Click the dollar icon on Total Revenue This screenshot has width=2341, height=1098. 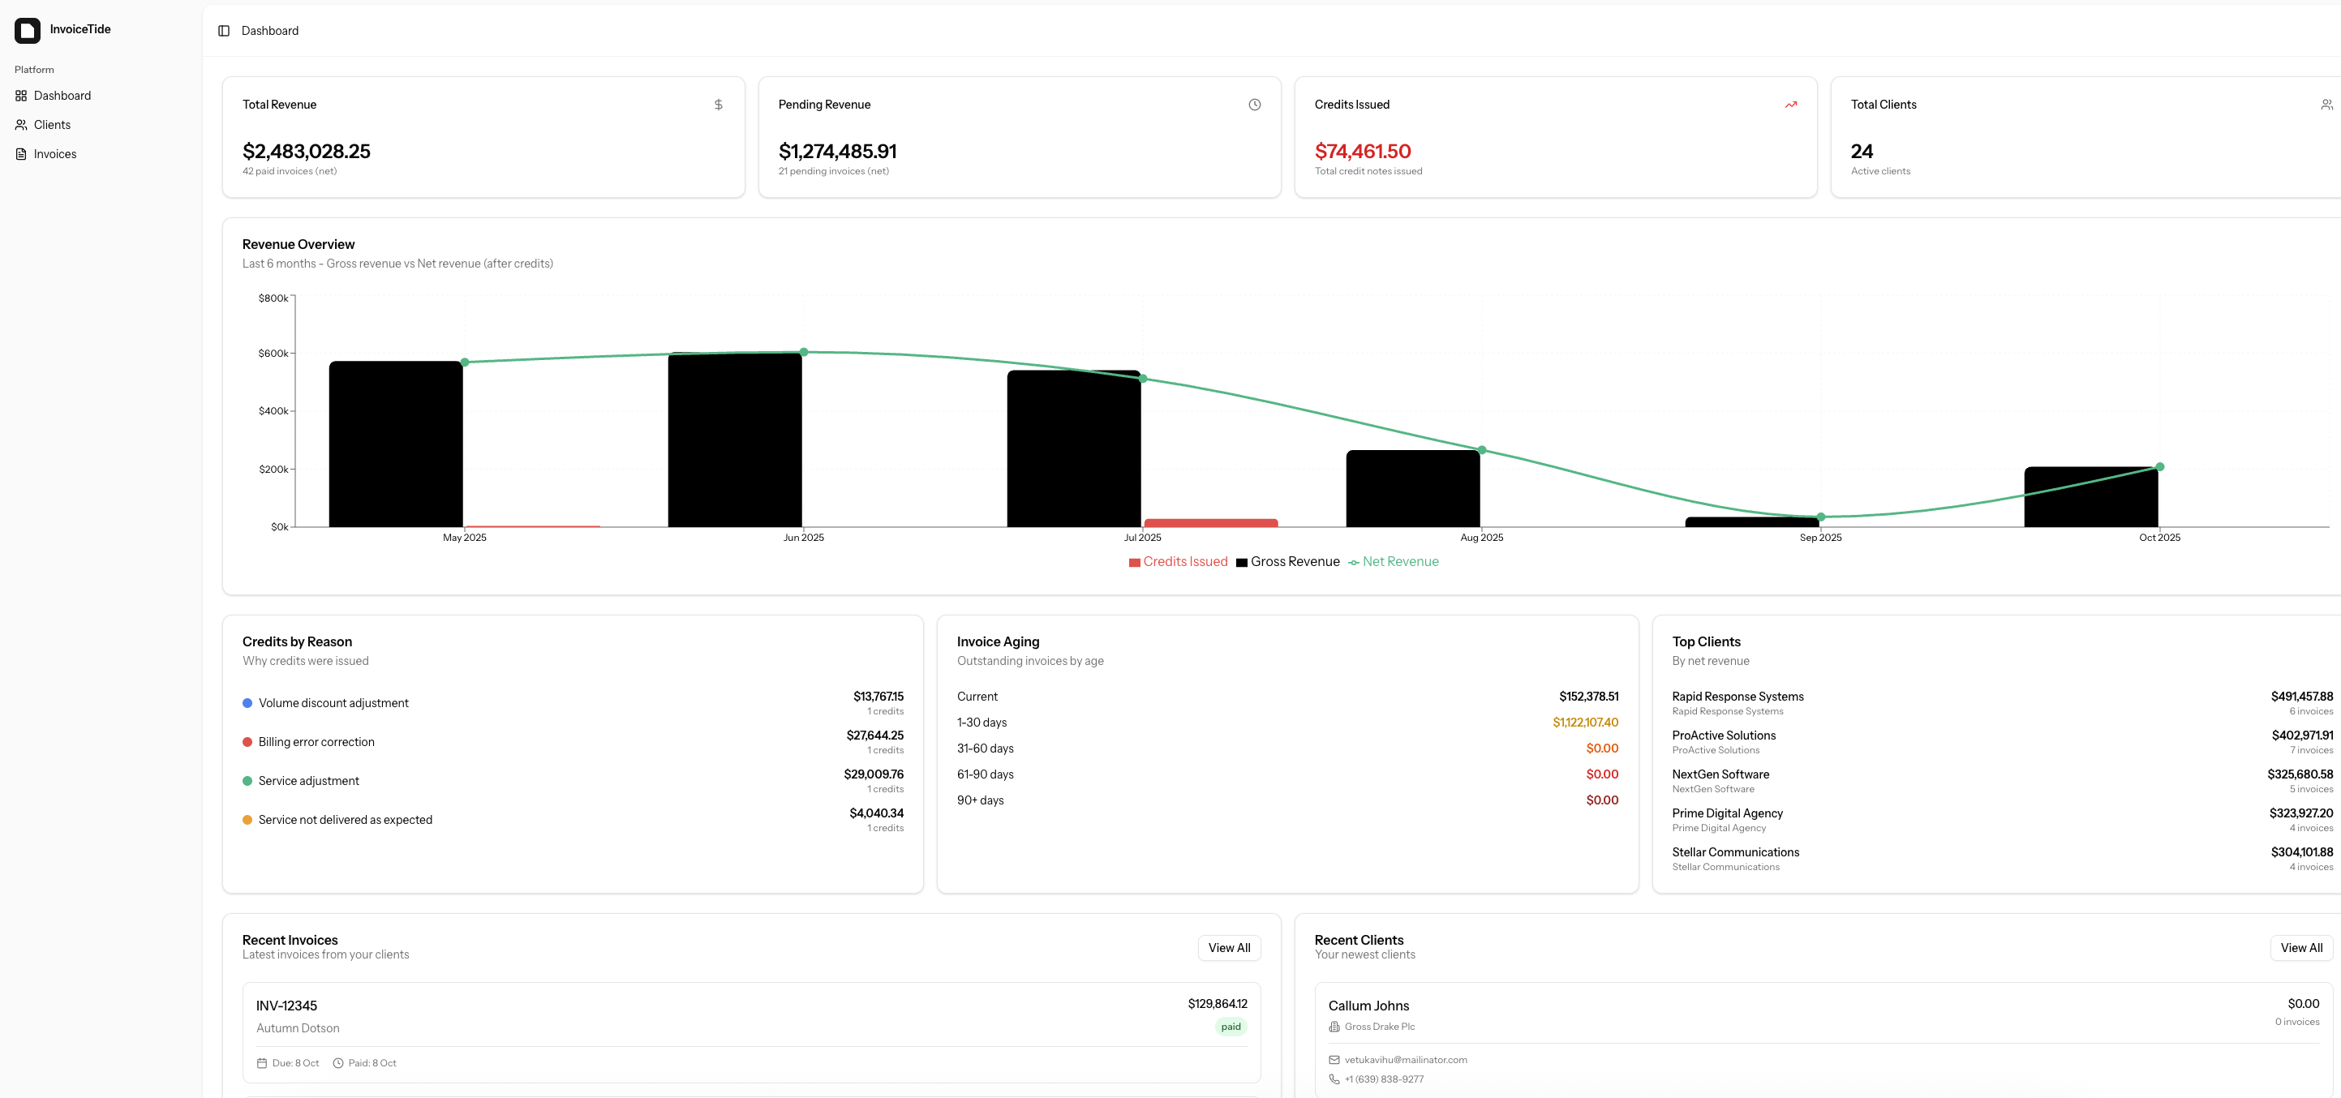click(718, 105)
